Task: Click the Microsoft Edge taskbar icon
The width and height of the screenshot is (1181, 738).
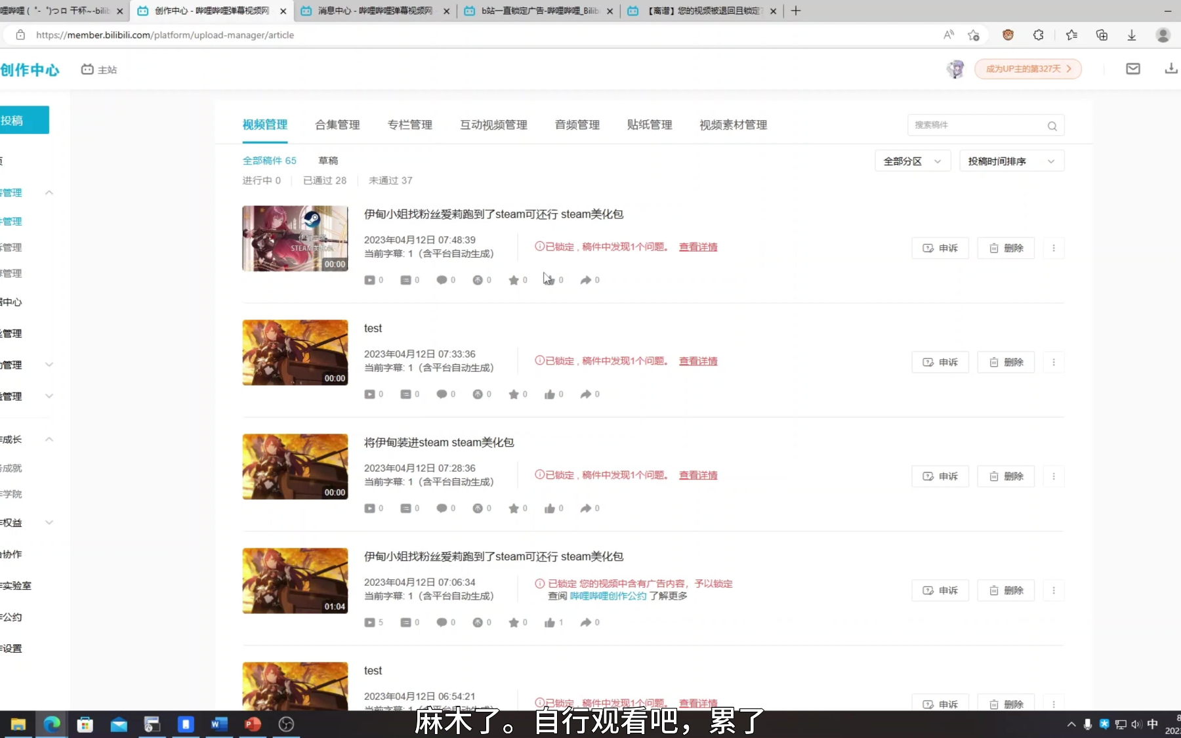Action: point(52,724)
